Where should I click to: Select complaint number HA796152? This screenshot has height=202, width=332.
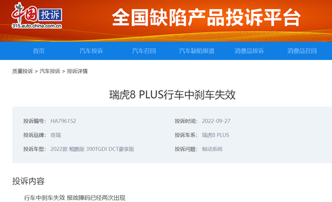[x=63, y=121]
